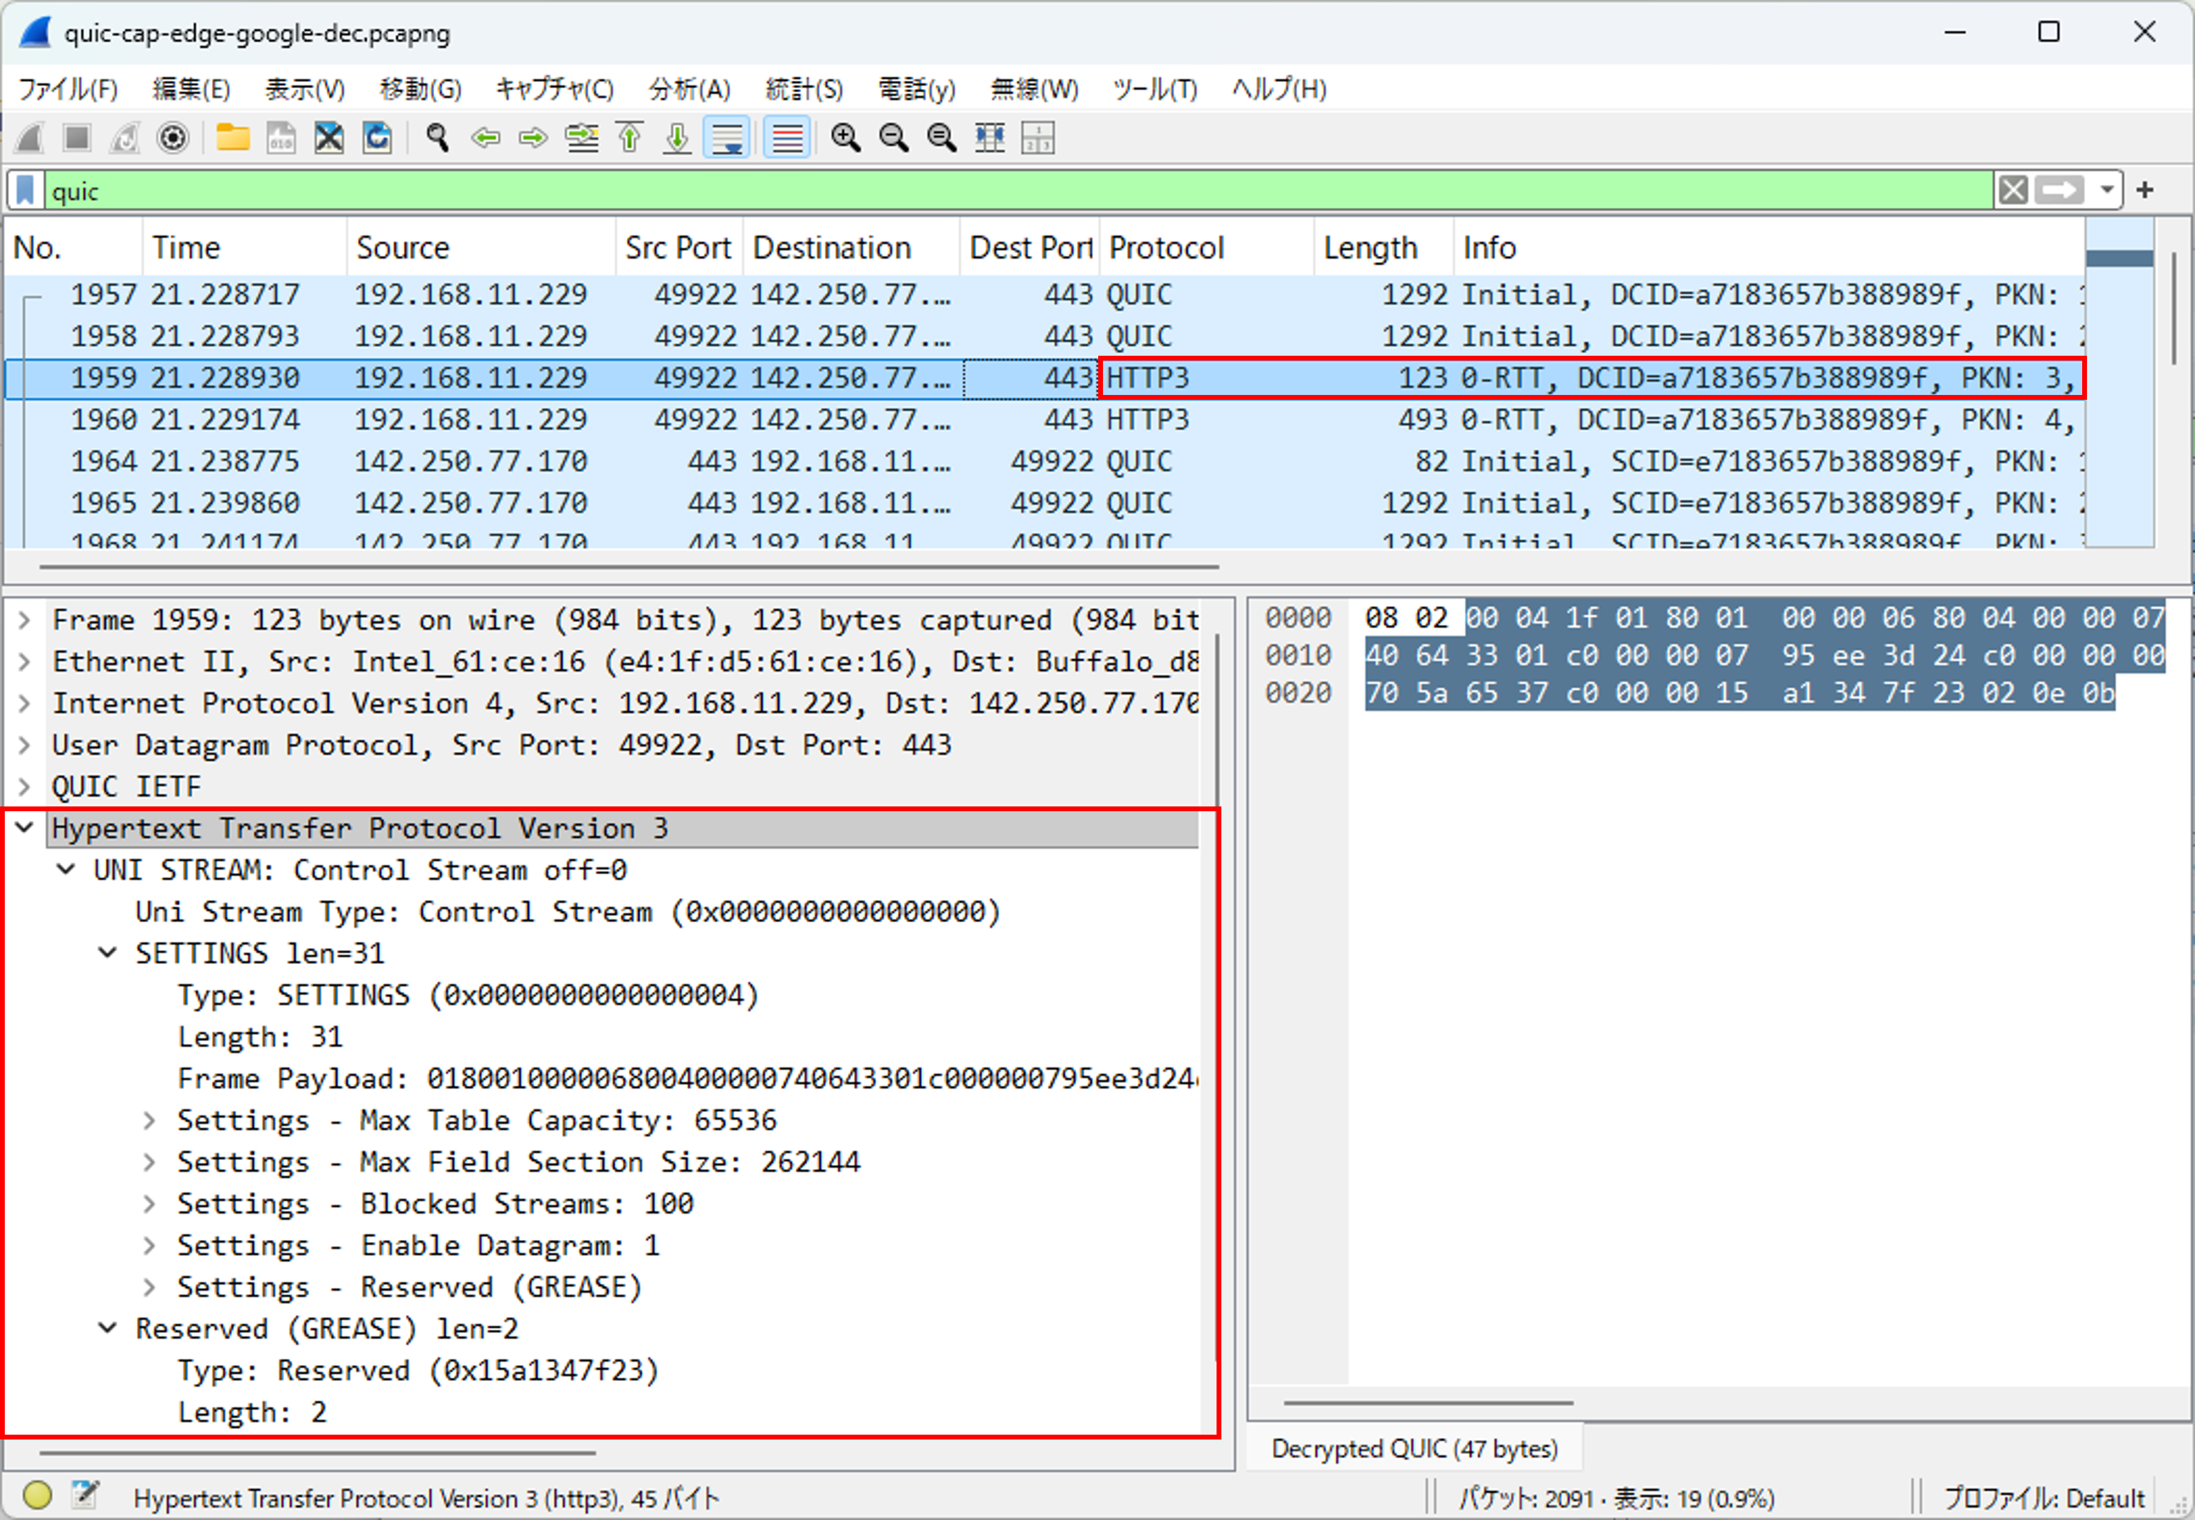The height and width of the screenshot is (1520, 2195).
Task: Expand Internet Protocol Version 4 row
Action: (25, 704)
